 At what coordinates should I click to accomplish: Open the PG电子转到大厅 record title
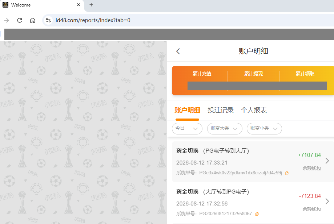tap(213, 151)
